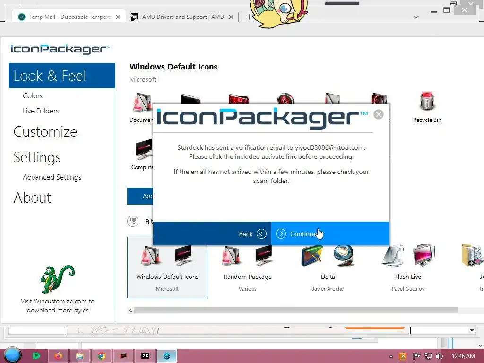Click Continue in the IconPackager dialog
The image size is (484, 363).
[x=330, y=233]
